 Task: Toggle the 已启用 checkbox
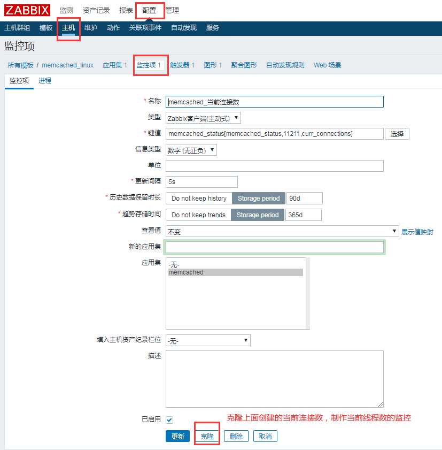point(169,420)
